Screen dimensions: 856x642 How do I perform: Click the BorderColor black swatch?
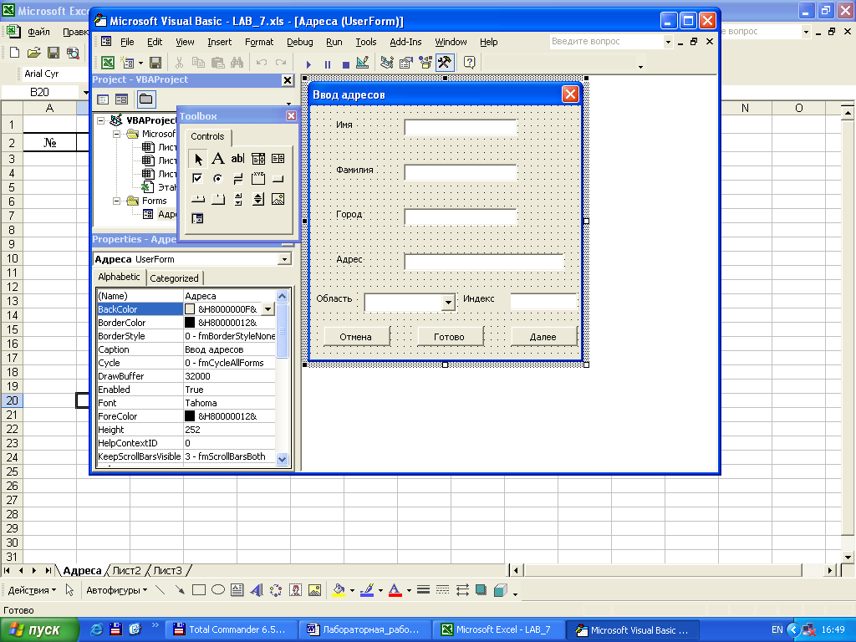190,323
